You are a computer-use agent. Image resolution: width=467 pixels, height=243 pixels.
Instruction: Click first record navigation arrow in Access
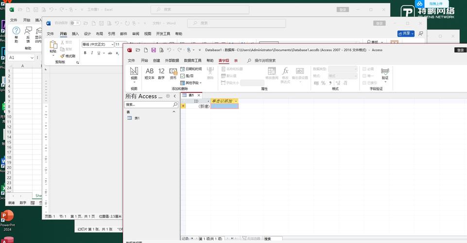(192, 239)
